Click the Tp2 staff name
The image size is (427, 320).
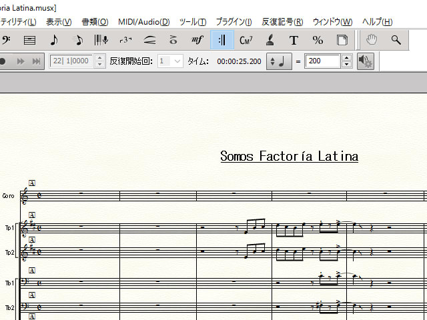pyautogui.click(x=9, y=253)
